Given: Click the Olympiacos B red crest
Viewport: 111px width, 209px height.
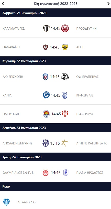Looking at the screenshot, I should (x=46, y=173).
